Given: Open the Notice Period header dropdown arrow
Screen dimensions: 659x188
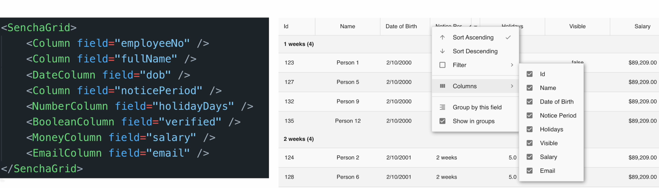Looking at the screenshot, I should [476, 26].
